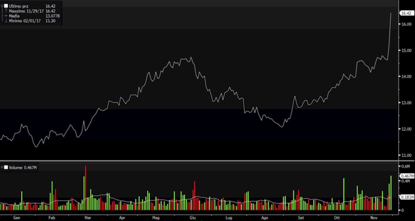Click the 'Gen' month label on time axis
Image resolution: width=415 pixels, height=221 pixels.
(x=17, y=218)
